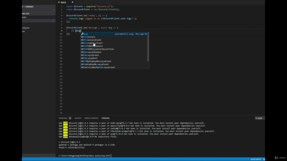The height and width of the screenshot is (161, 287).
Task: Click the '1 UNSAVED' open editors badge
Action: pyautogui.click(x=29, y=7)
